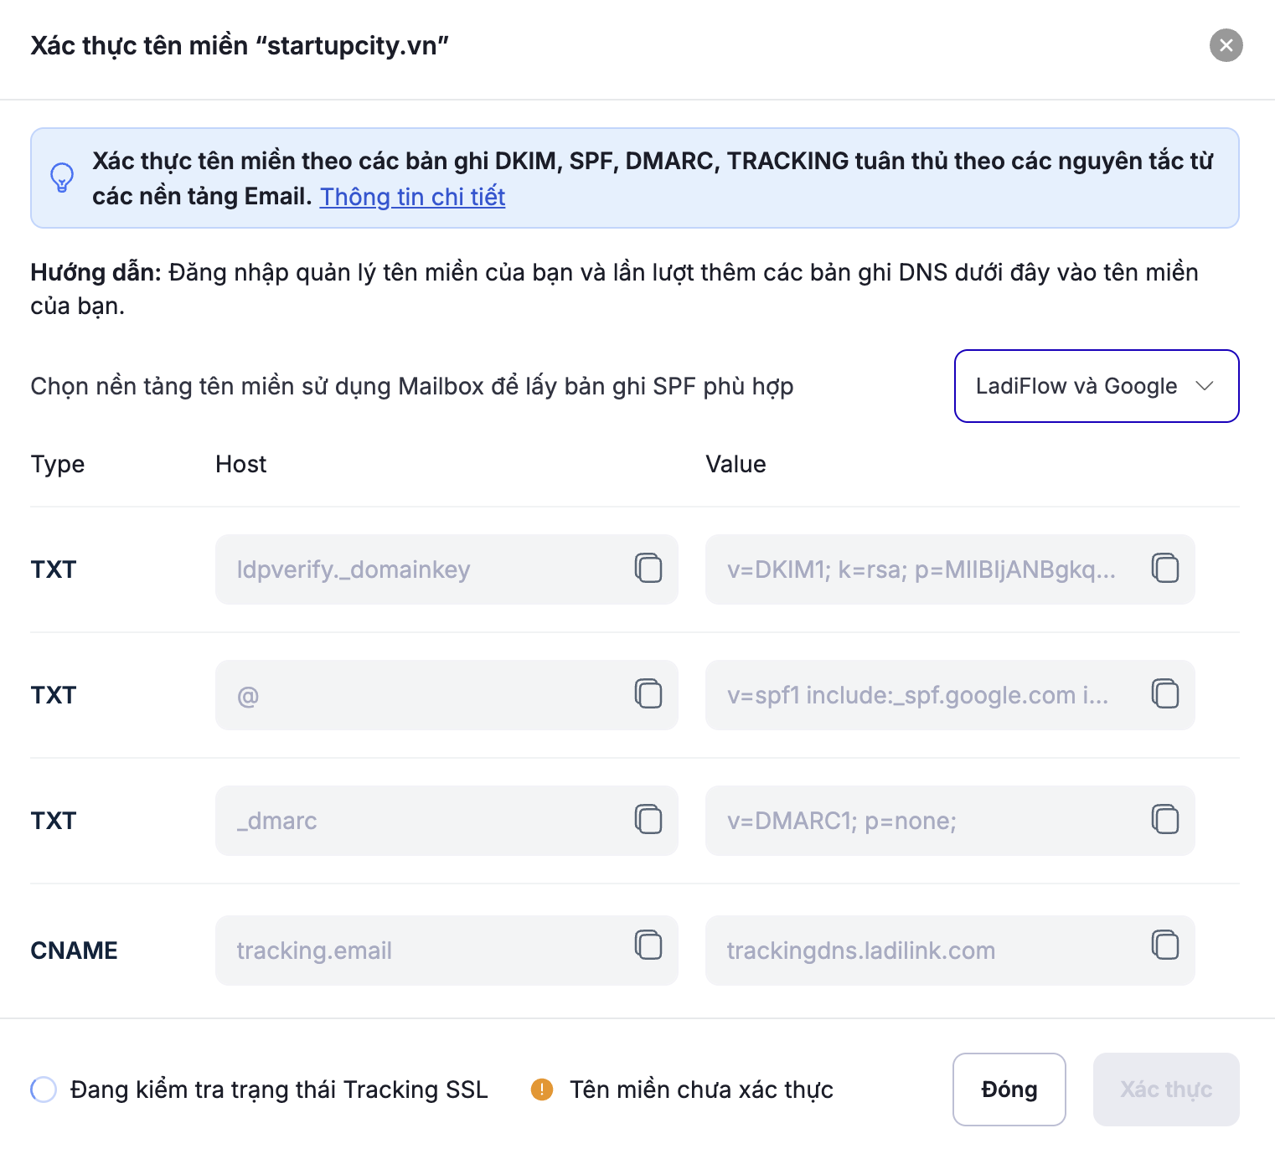Open the "Thông tin chi tiết" link
The width and height of the screenshot is (1275, 1154).
412,197
